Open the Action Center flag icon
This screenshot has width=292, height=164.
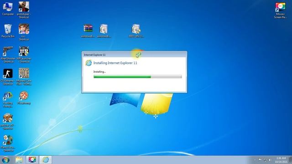(x=260, y=160)
